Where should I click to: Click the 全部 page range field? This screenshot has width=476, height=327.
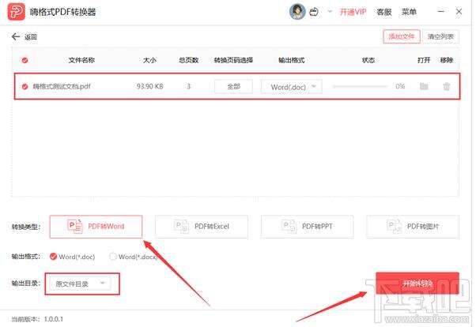click(233, 86)
